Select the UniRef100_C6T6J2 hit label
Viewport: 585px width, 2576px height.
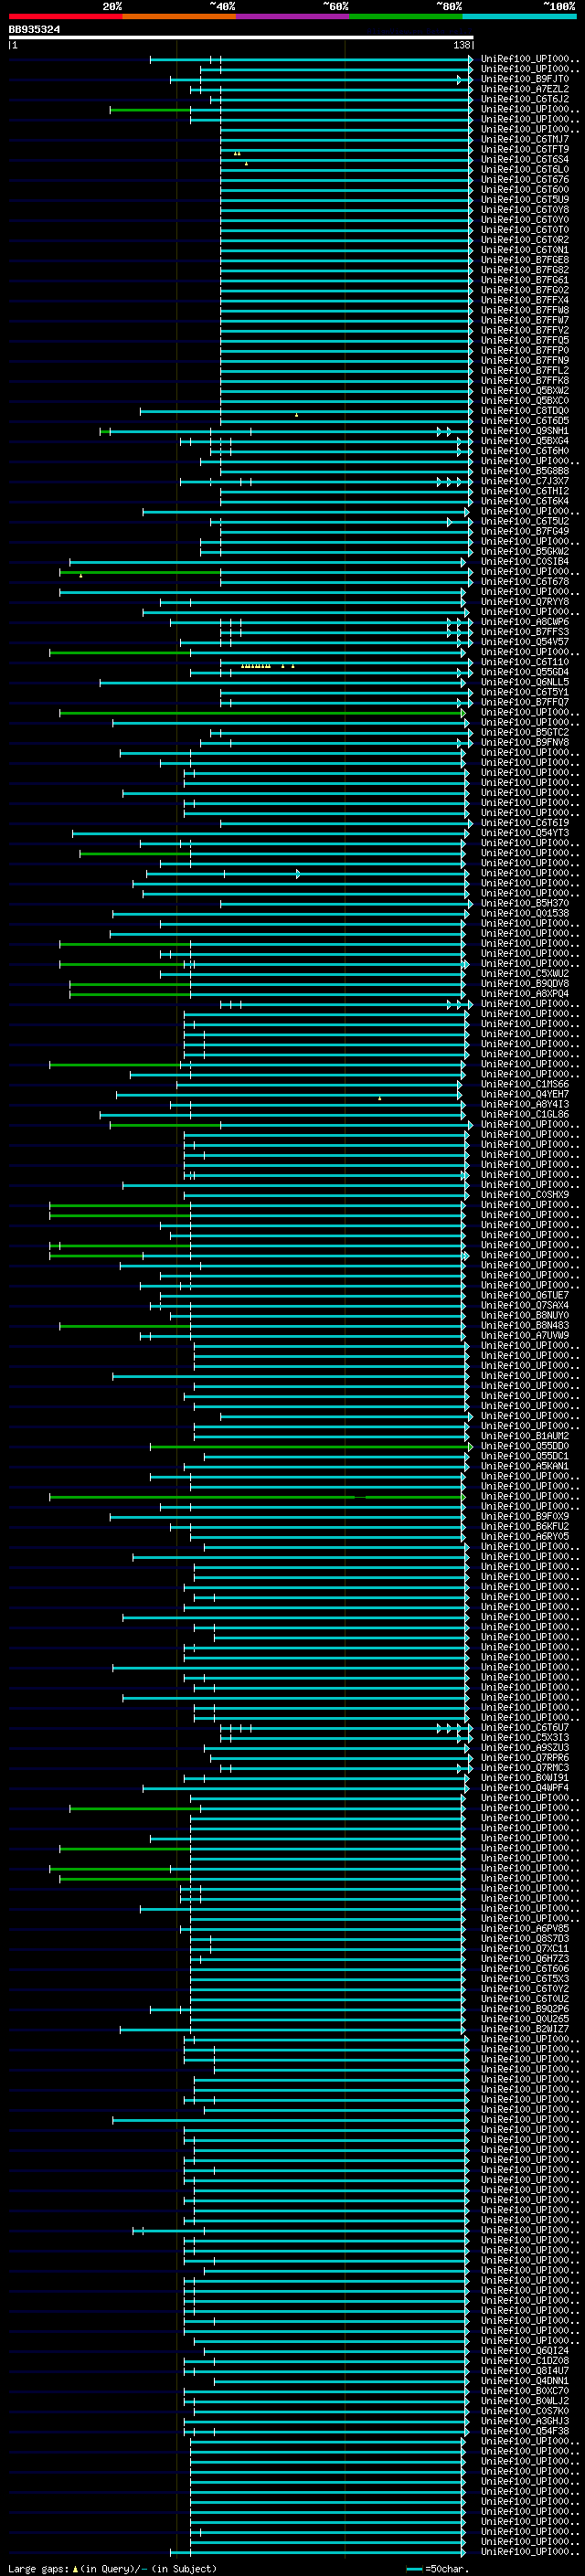525,99
